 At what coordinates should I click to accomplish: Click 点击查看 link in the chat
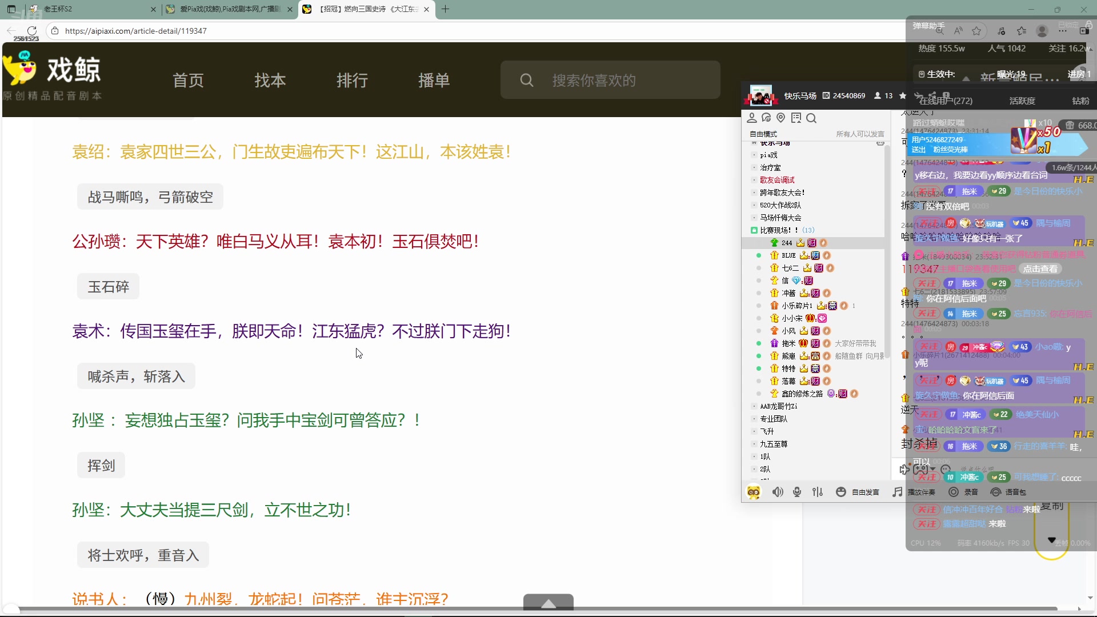(1040, 269)
